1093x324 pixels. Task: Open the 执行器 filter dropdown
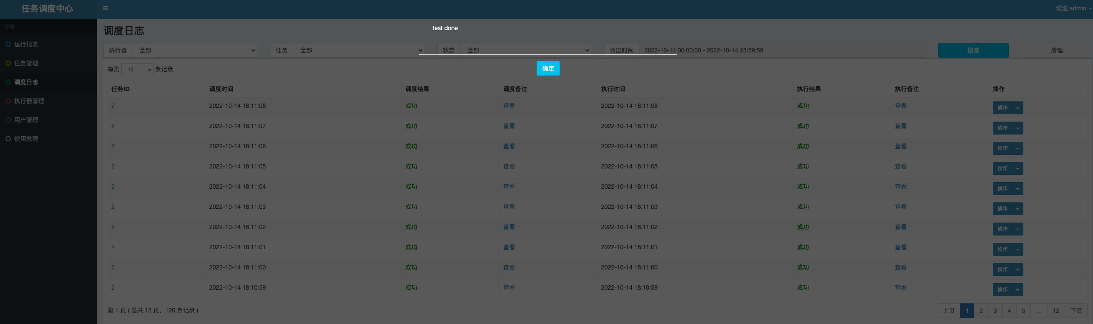point(194,50)
